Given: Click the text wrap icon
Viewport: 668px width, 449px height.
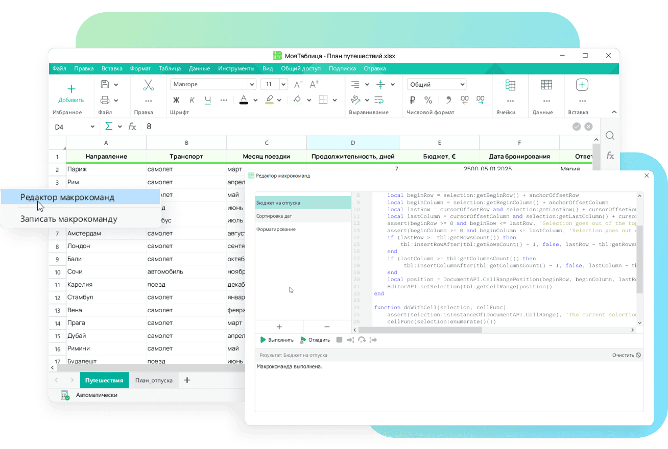Looking at the screenshot, I should coord(378,100).
